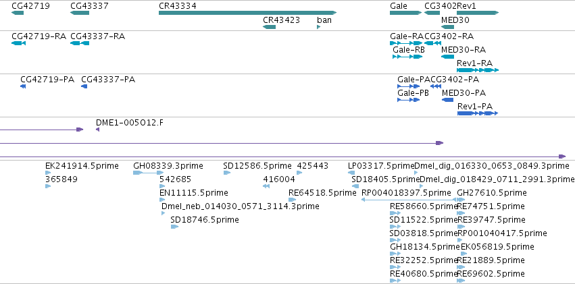Select the Gale-RA transcript feature
This screenshot has width=575, height=284.
(406, 43)
